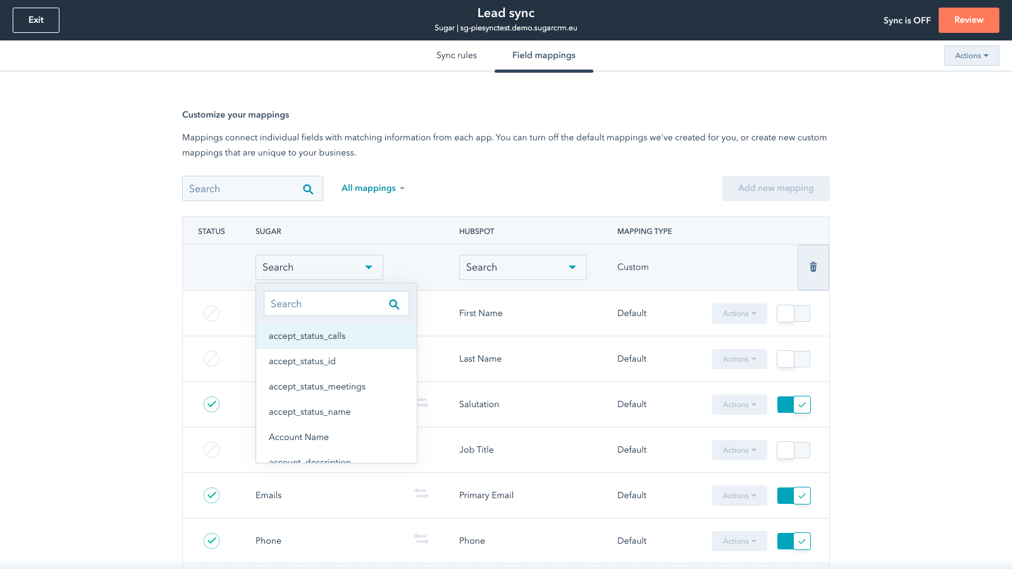Click the sync direction arrows in Emails row
Screen dimensions: 1012x569
[421, 493]
